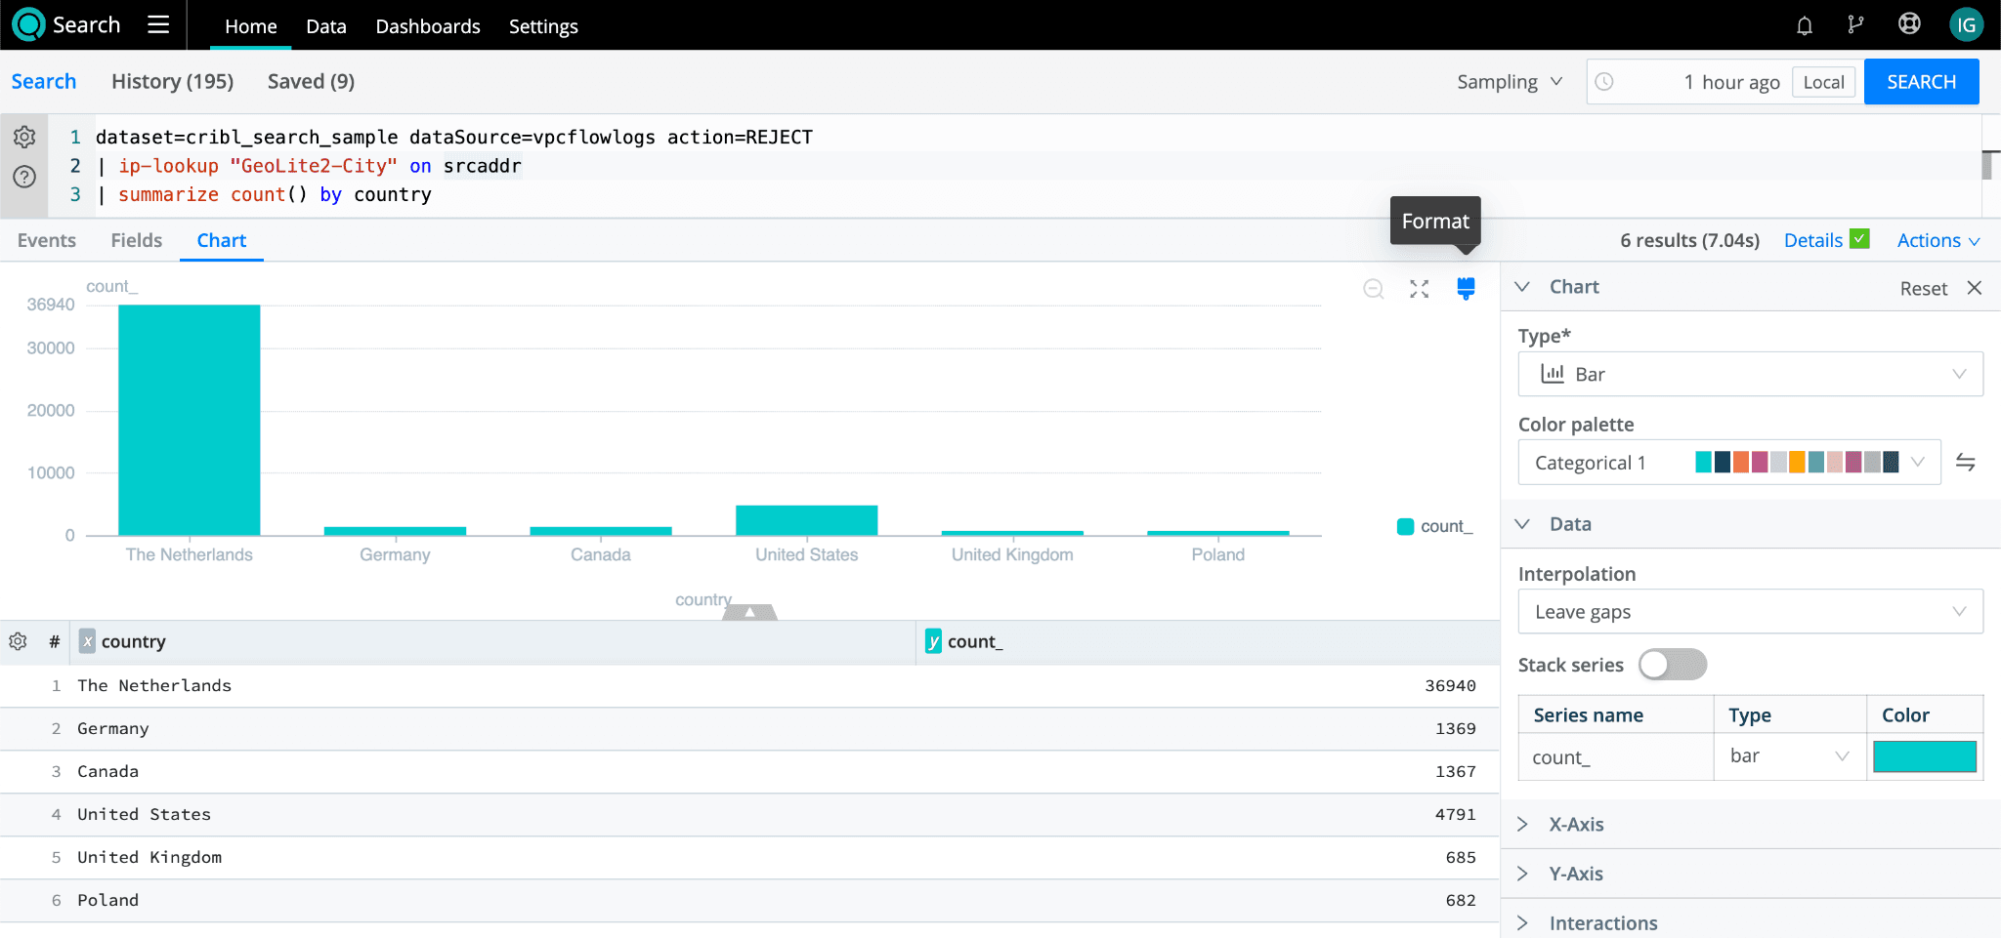Open the Interpolation Leave gaps dropdown
Viewport: 2001px width, 938px height.
[x=1749, y=612]
